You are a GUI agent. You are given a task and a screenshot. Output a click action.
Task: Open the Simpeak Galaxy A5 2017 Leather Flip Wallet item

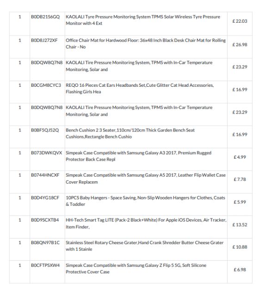click(x=146, y=179)
